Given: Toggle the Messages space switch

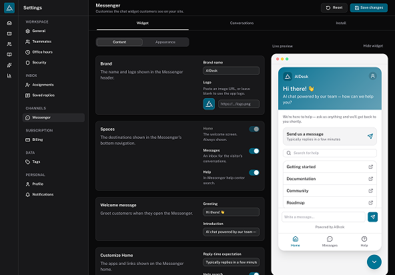Looking at the screenshot, I should tap(254, 151).
